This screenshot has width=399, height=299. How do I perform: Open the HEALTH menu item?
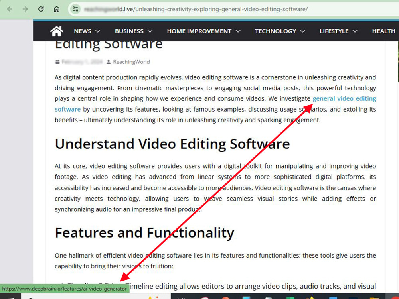[x=383, y=31]
